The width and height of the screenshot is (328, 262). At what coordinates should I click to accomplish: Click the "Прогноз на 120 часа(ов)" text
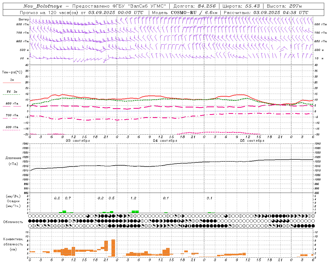click(x=49, y=13)
